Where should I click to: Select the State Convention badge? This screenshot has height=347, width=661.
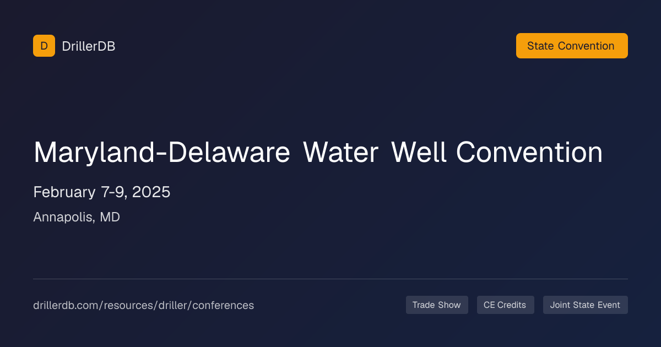tap(572, 46)
